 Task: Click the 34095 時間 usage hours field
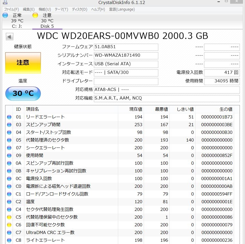coord(222,81)
